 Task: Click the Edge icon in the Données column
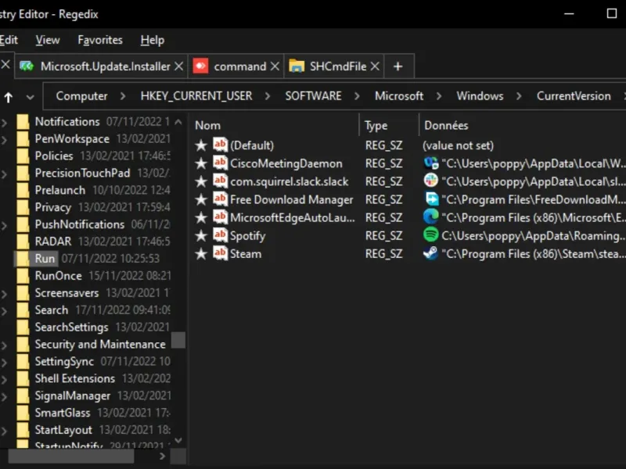431,217
